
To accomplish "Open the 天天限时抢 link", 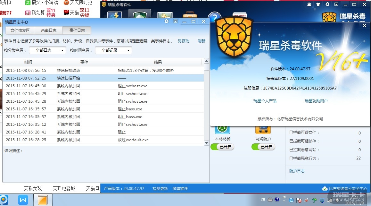I will [x=78, y=3].
